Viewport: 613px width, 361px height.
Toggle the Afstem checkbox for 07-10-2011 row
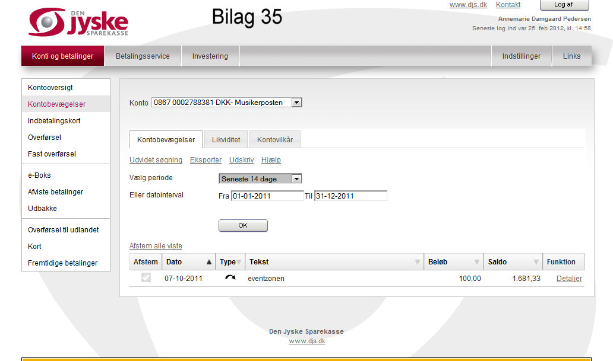(x=146, y=277)
